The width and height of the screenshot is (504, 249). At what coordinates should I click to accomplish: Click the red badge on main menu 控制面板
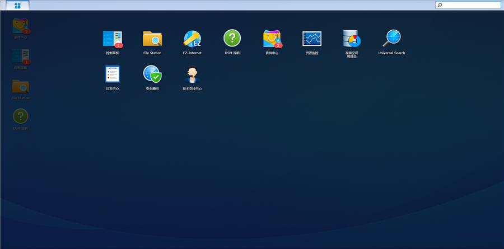(119, 45)
